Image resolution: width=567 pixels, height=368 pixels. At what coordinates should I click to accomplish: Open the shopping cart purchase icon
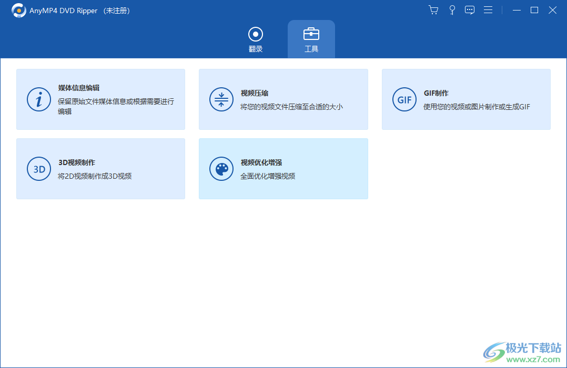click(x=433, y=10)
